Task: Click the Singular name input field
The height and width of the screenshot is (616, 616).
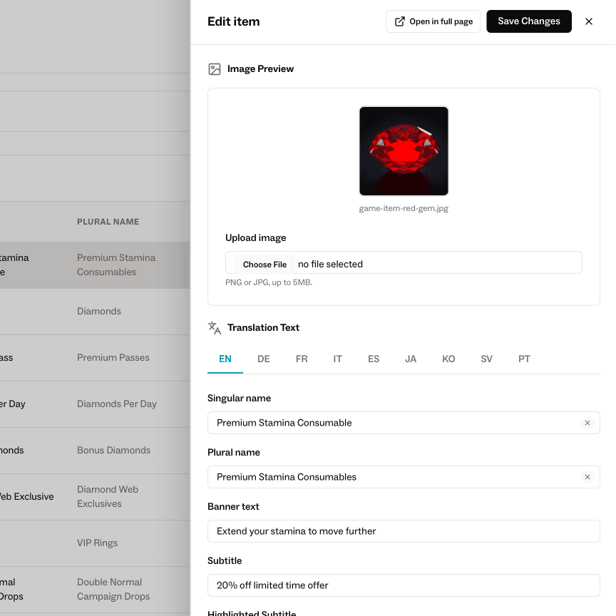Action: click(392, 423)
